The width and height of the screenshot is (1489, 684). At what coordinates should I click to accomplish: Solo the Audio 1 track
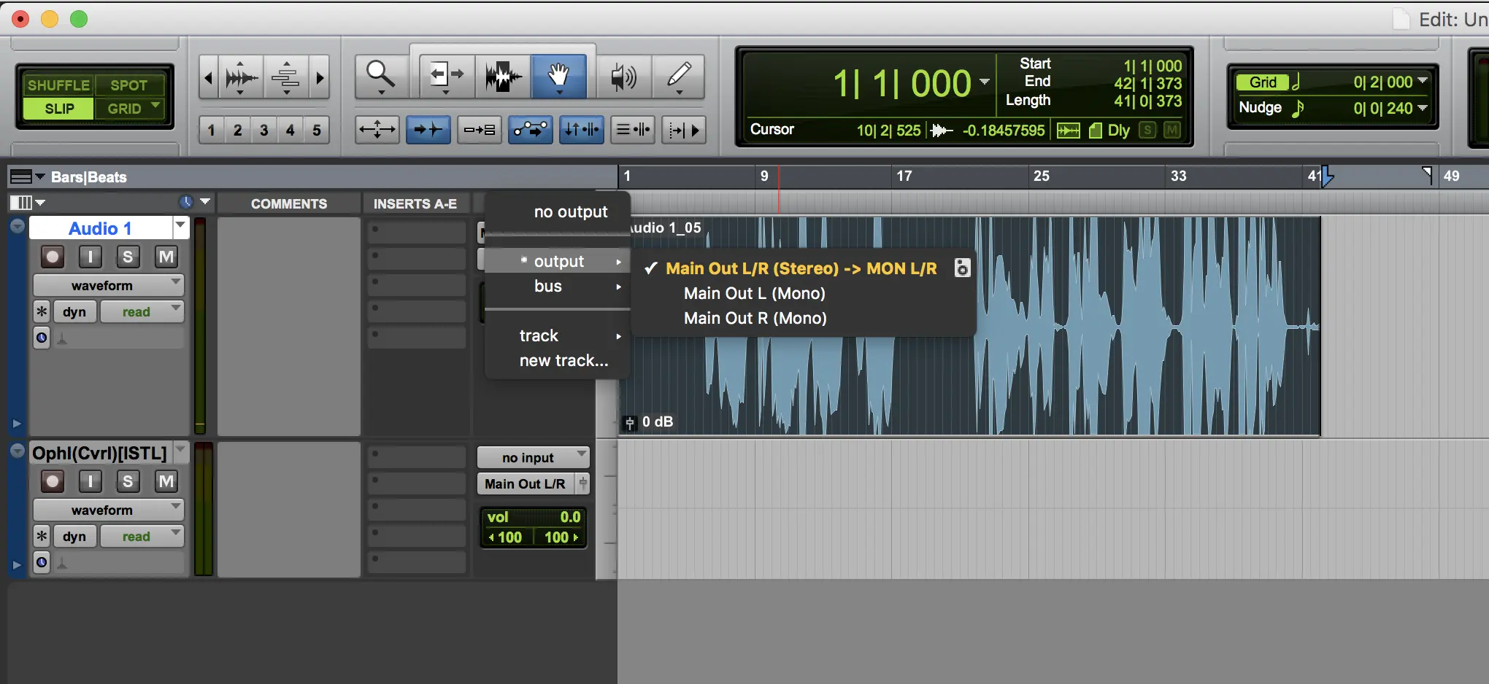click(128, 257)
